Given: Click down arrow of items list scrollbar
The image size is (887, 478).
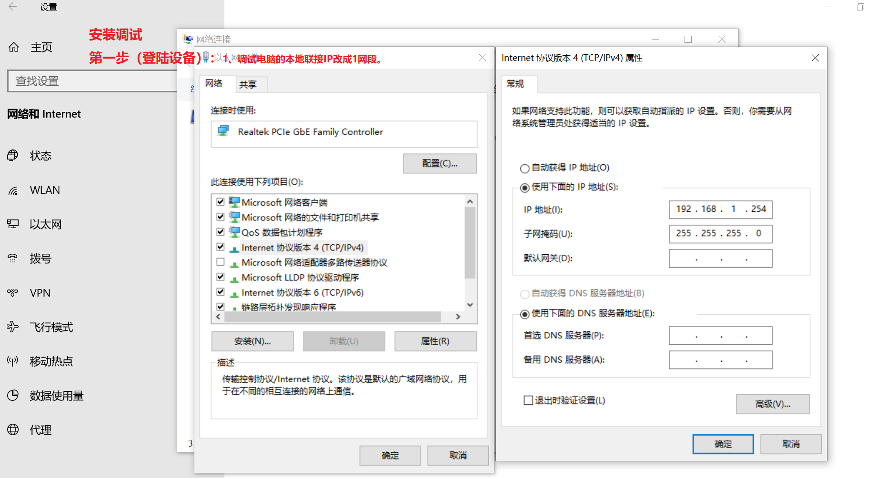Looking at the screenshot, I should [470, 305].
